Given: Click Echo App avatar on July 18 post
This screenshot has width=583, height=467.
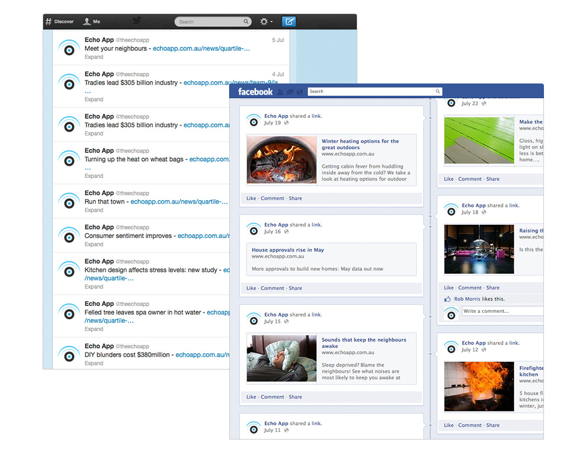Looking at the screenshot, I should (x=451, y=210).
